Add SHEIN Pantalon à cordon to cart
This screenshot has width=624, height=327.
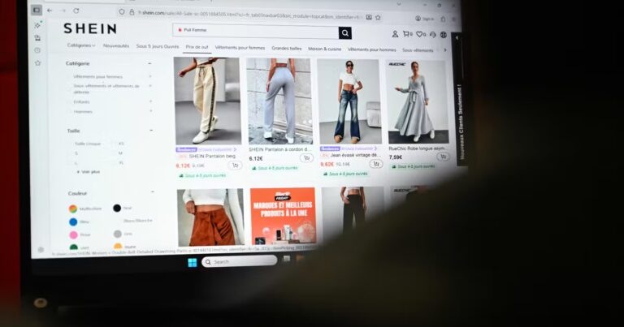tap(306, 158)
